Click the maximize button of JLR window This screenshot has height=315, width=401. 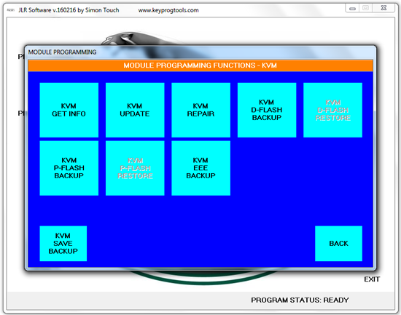[x=366, y=8]
